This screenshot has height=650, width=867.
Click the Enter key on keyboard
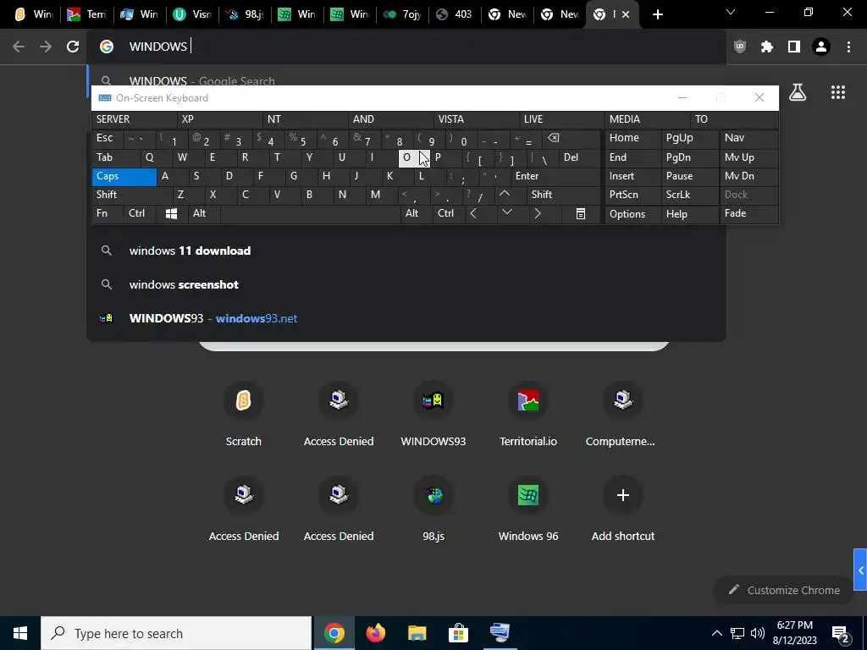pyautogui.click(x=555, y=176)
